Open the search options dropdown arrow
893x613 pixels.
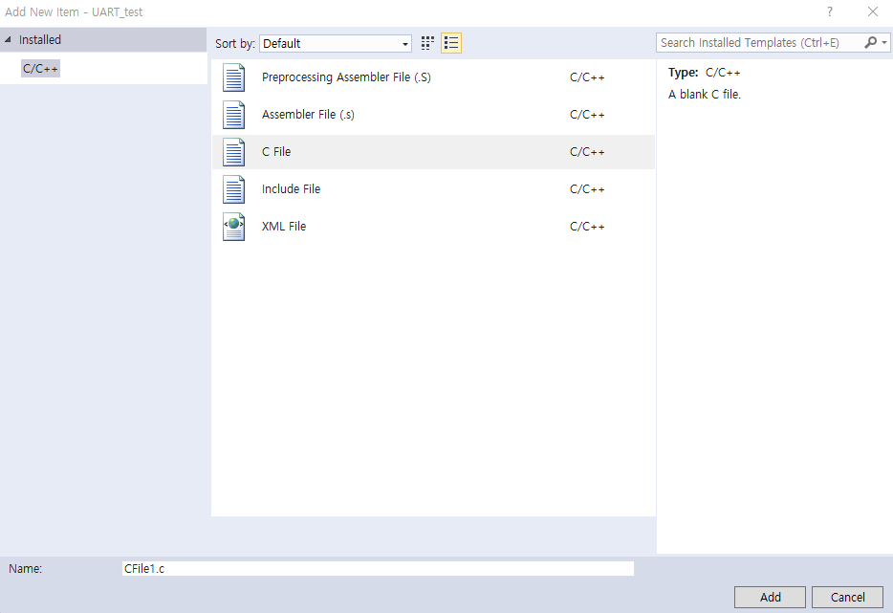pos(883,43)
